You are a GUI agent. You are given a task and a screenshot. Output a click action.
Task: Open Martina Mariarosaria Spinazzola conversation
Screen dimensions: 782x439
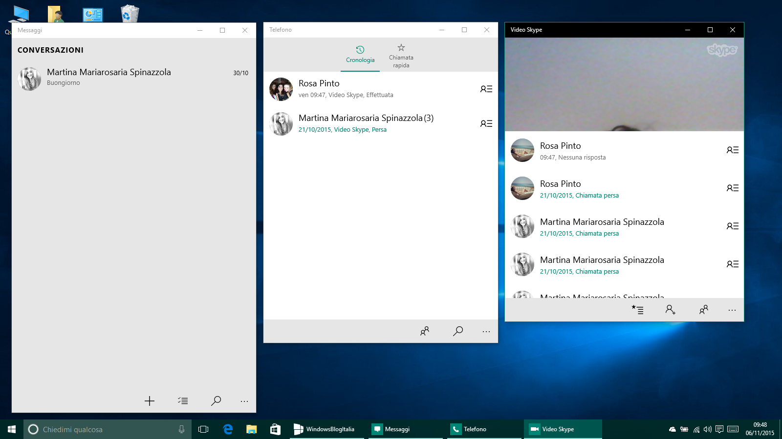pos(134,78)
